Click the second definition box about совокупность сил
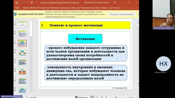The height and width of the screenshot is (98, 175). click(86, 73)
